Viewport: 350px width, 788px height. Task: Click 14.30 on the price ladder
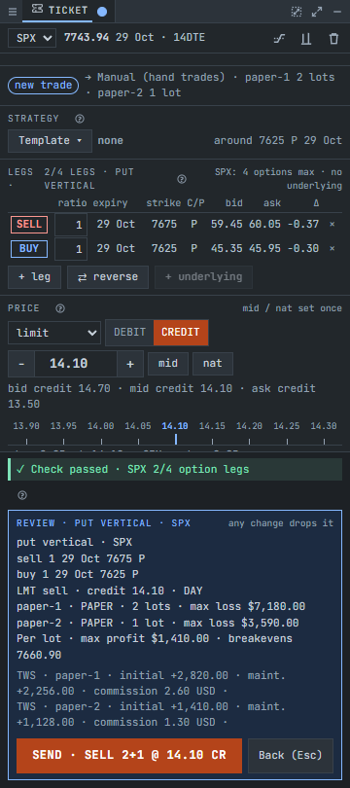(324, 426)
